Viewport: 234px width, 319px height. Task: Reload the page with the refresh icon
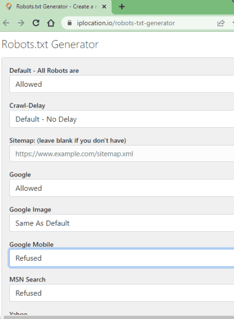pyautogui.click(x=36, y=23)
